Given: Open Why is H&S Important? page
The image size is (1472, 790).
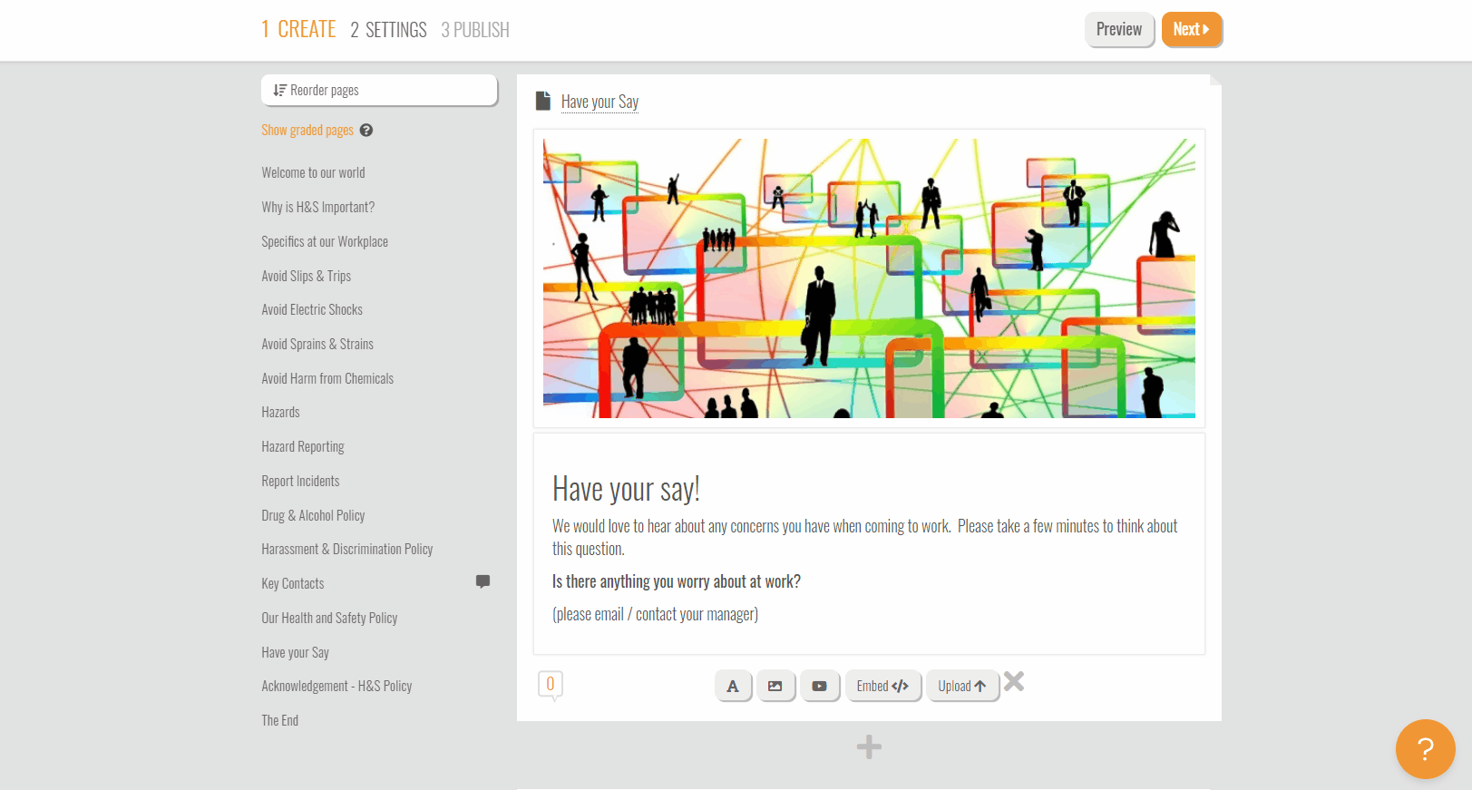Looking at the screenshot, I should tap(317, 208).
